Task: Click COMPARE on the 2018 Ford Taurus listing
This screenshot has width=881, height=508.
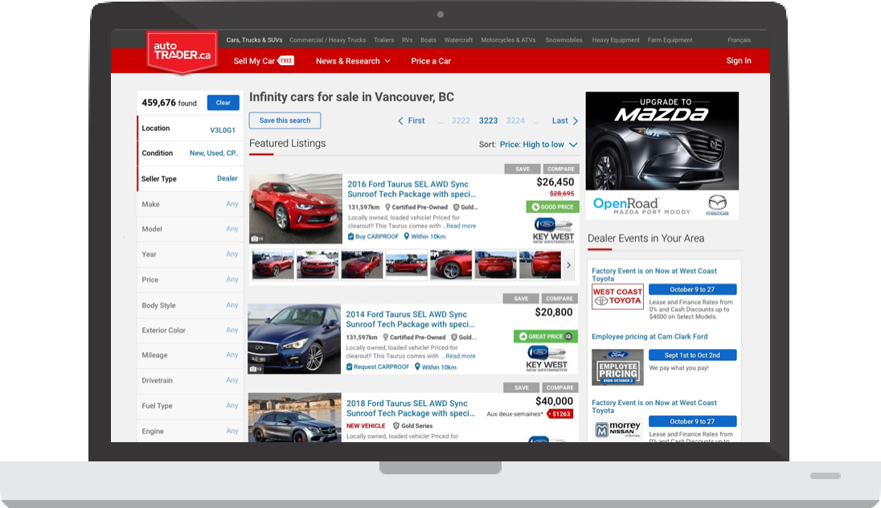Action: point(559,387)
